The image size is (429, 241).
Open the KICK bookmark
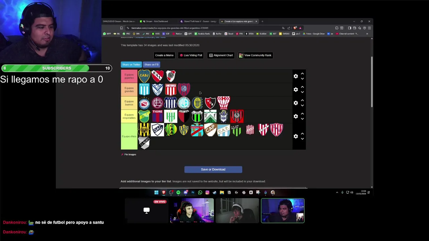(155, 34)
